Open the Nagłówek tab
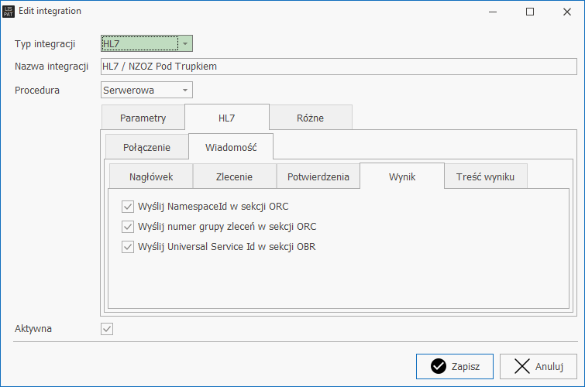This screenshot has height=387, width=585. click(x=150, y=176)
